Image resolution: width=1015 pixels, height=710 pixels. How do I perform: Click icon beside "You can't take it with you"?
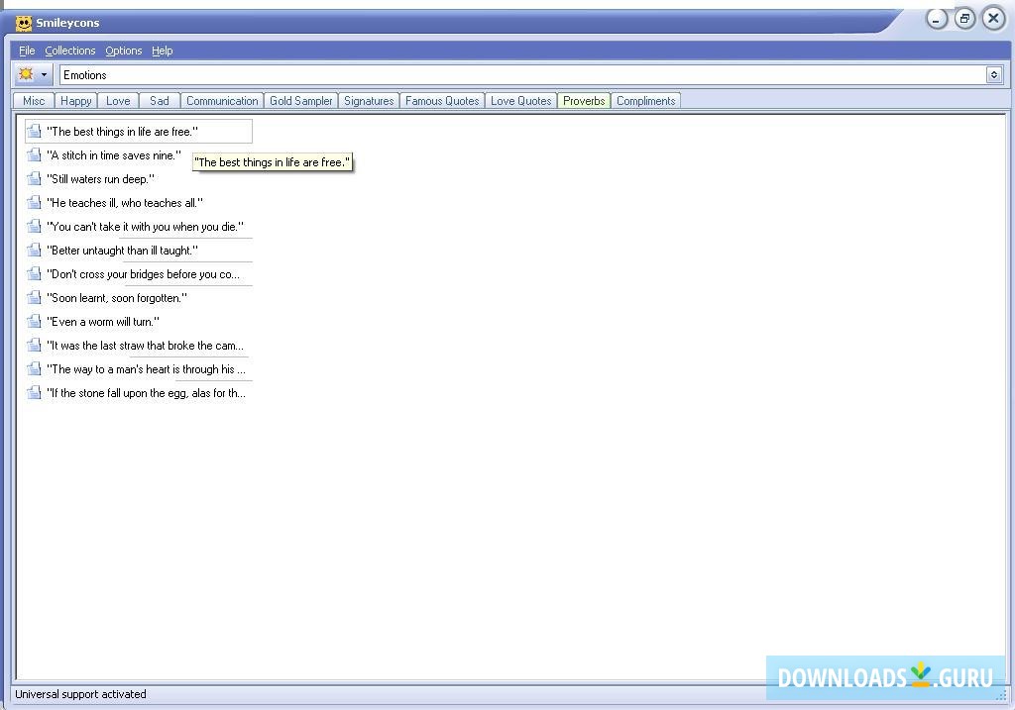click(x=35, y=227)
